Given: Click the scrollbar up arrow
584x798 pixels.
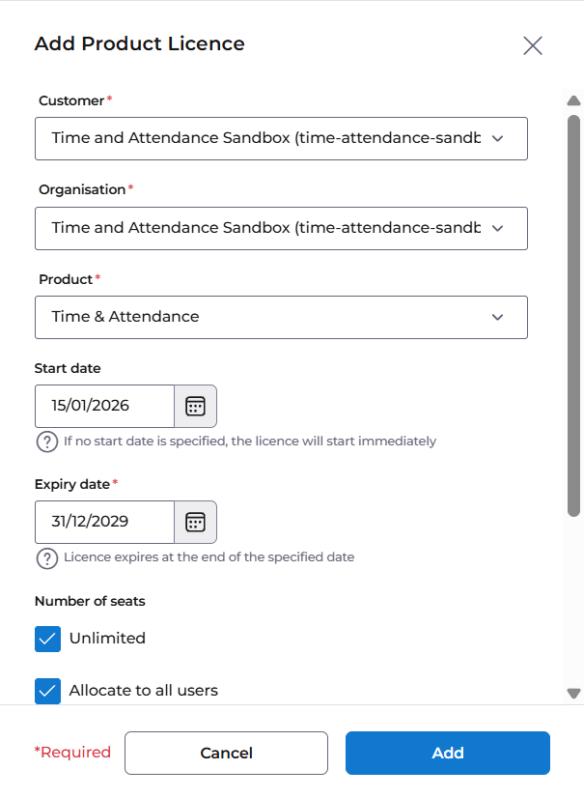Looking at the screenshot, I should pyautogui.click(x=573, y=100).
